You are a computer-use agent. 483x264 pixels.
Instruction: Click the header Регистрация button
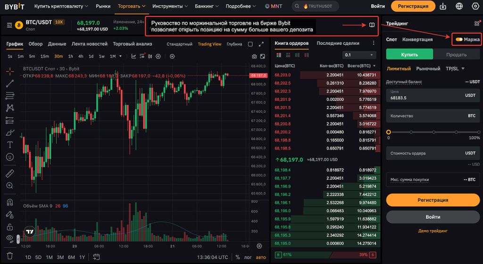point(413,6)
